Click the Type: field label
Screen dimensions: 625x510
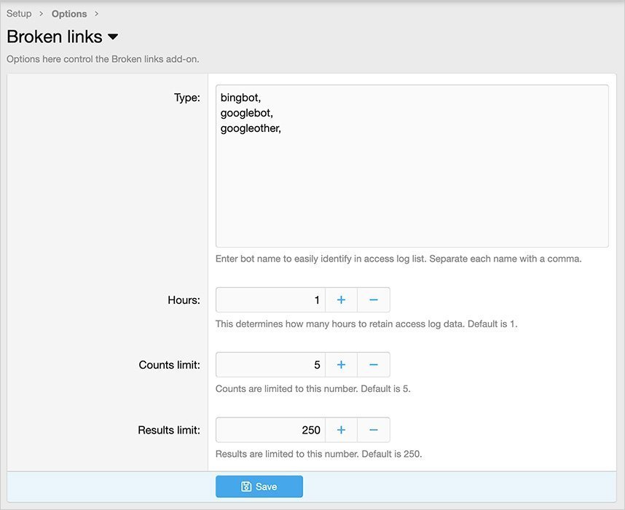coord(187,98)
